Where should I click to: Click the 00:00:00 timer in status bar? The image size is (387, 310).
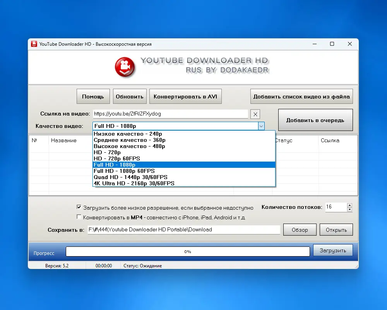coord(104,266)
